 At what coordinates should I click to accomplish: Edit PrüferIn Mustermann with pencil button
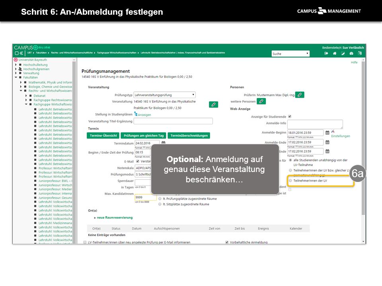coord(300,95)
